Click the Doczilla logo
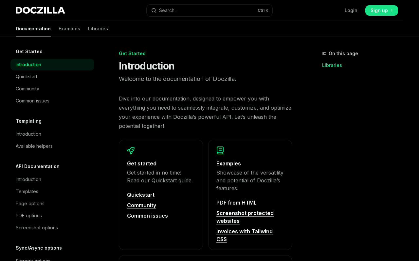The width and height of the screenshot is (419, 261). pos(40,10)
